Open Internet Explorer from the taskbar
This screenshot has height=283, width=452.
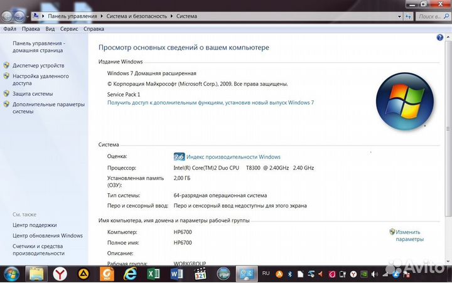point(131,274)
